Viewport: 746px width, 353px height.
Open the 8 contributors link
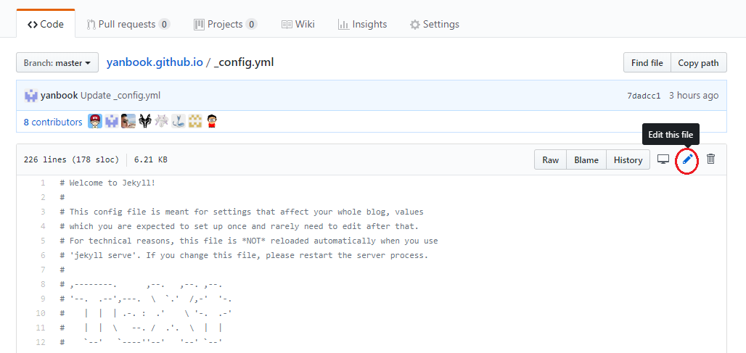[x=53, y=122]
